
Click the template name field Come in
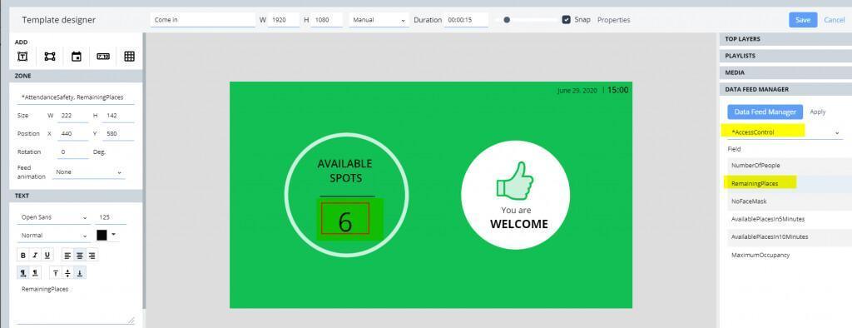click(x=203, y=20)
